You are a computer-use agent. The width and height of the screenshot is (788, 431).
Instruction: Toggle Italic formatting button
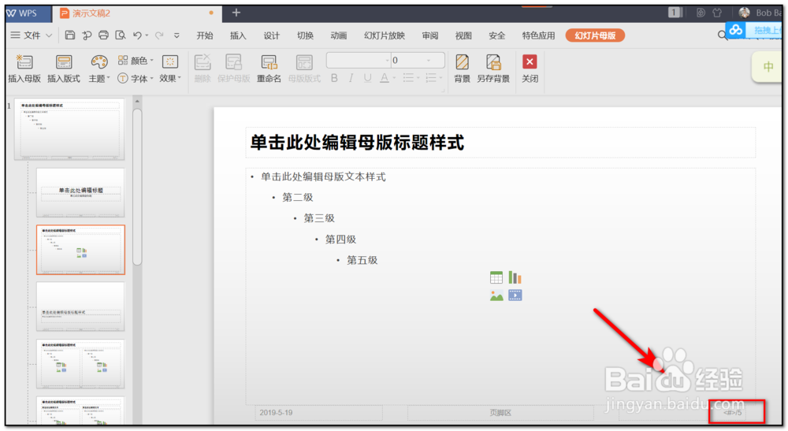pos(351,78)
